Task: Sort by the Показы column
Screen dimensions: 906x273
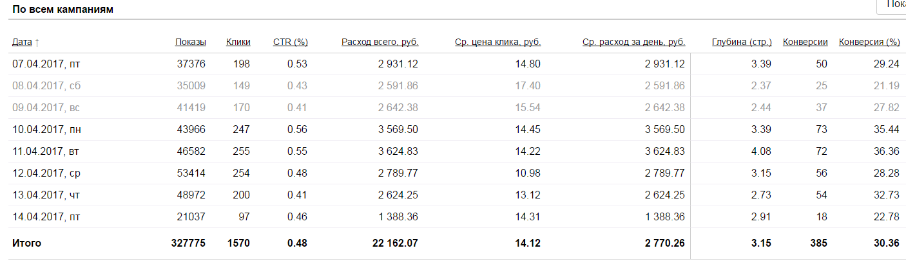Action: pyautogui.click(x=190, y=42)
